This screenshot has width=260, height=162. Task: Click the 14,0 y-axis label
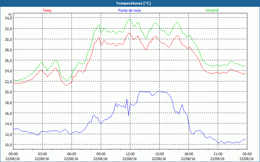(x=8, y=123)
